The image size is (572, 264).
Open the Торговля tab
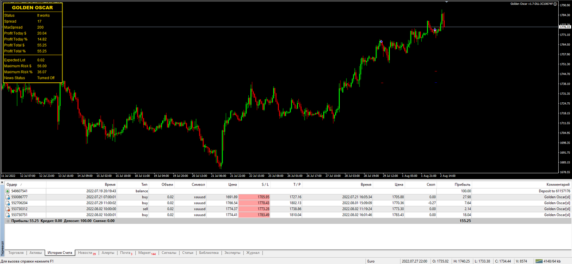coord(16,252)
